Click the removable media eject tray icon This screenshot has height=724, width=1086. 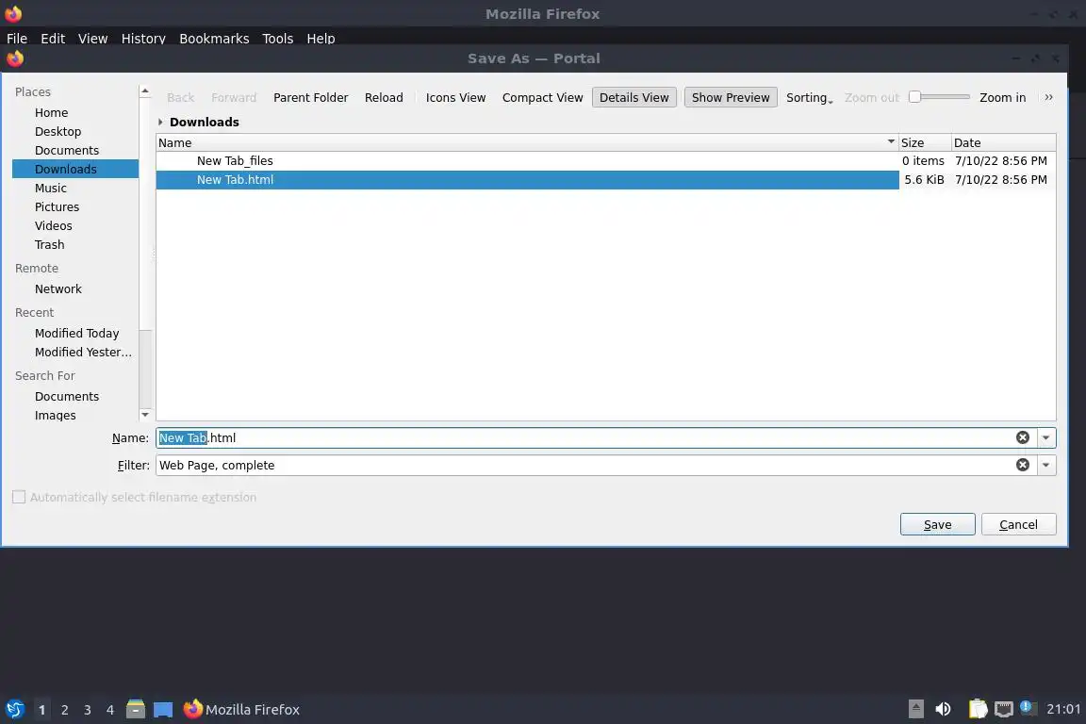[916, 709]
